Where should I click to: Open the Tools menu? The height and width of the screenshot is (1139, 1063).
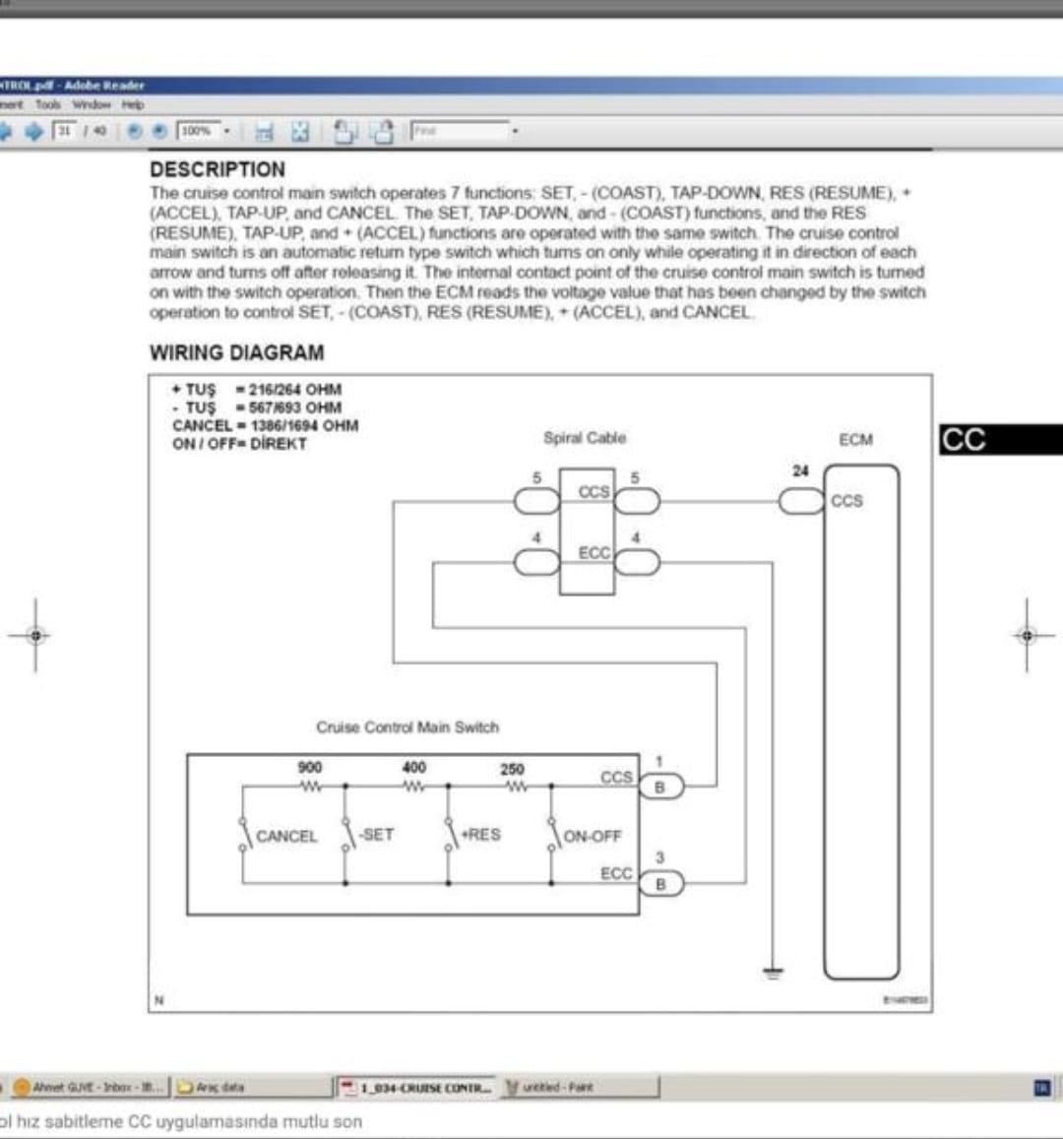click(47, 104)
